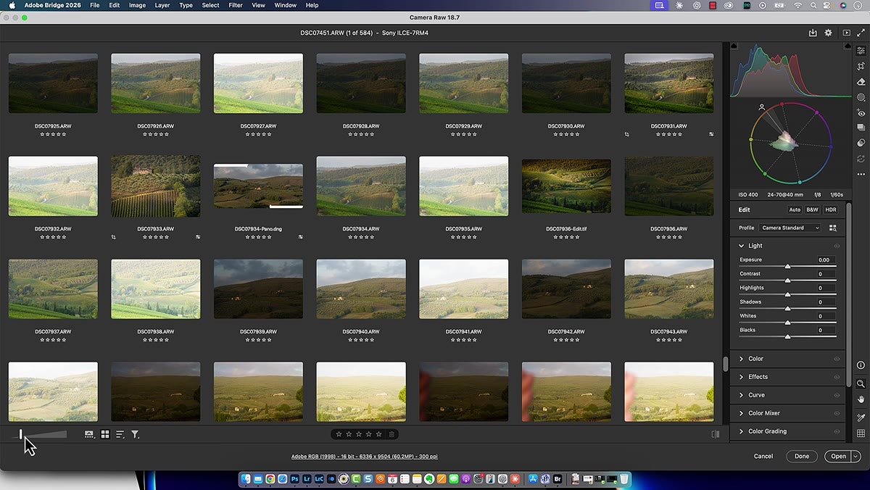Click the before/after view icon
The width and height of the screenshot is (870, 490).
tap(716, 434)
